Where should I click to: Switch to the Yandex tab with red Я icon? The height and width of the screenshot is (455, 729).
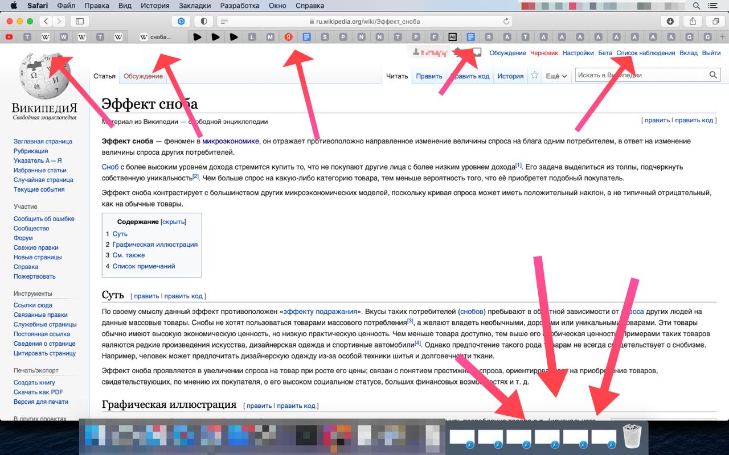(288, 37)
